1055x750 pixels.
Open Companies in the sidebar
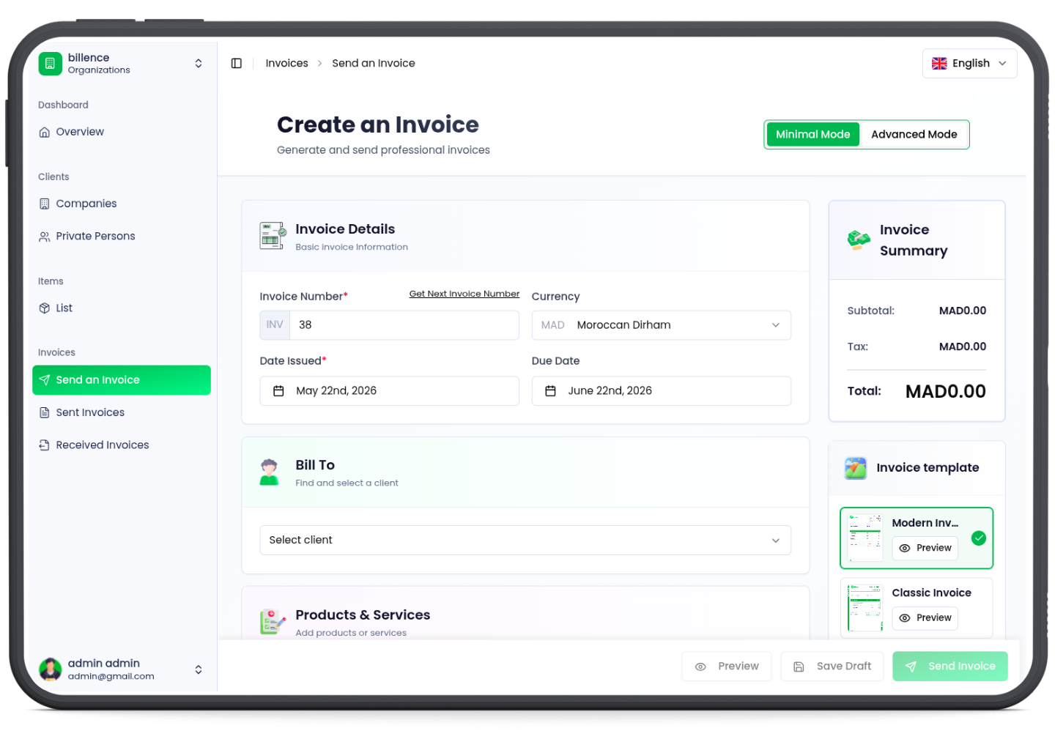click(x=122, y=204)
